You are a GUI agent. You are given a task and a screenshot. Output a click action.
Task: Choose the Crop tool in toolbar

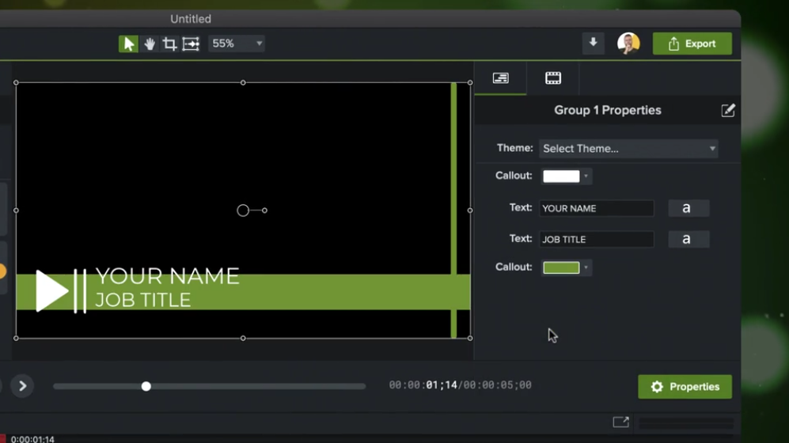[169, 44]
